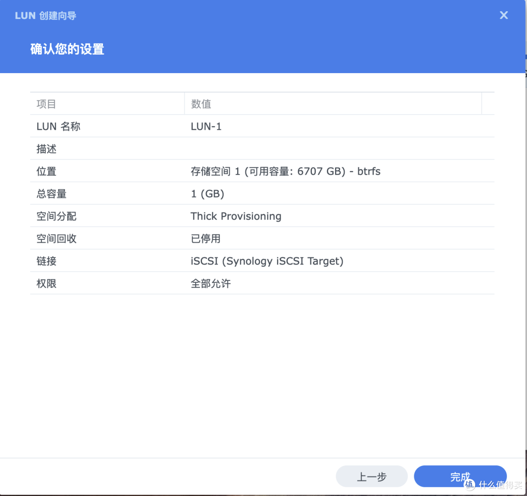Click the 1 (GB) capacity value
This screenshot has width=527, height=496.
pyautogui.click(x=207, y=194)
